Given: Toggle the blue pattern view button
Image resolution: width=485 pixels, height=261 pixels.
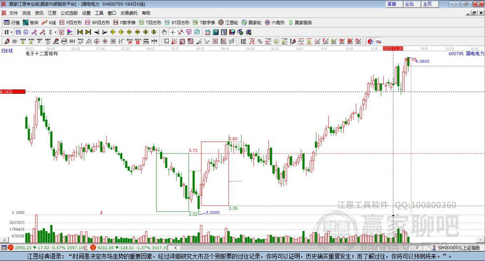Looking at the screenshot, I should click(x=18, y=32).
